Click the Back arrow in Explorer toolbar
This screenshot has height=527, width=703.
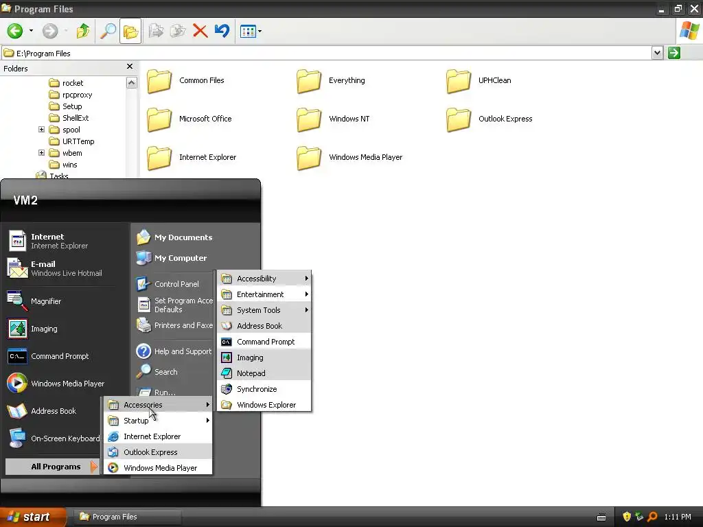(15, 31)
